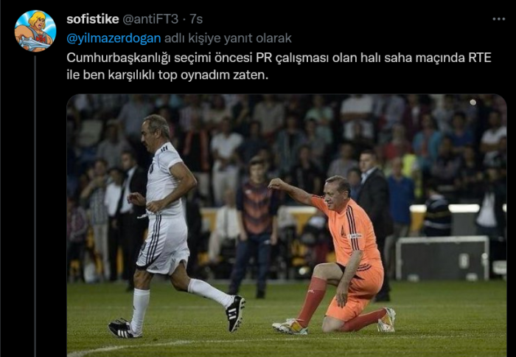Screen dimensions: 516x357
Task: Click the kneeling player in orange kit
Action: [x=339, y=255]
